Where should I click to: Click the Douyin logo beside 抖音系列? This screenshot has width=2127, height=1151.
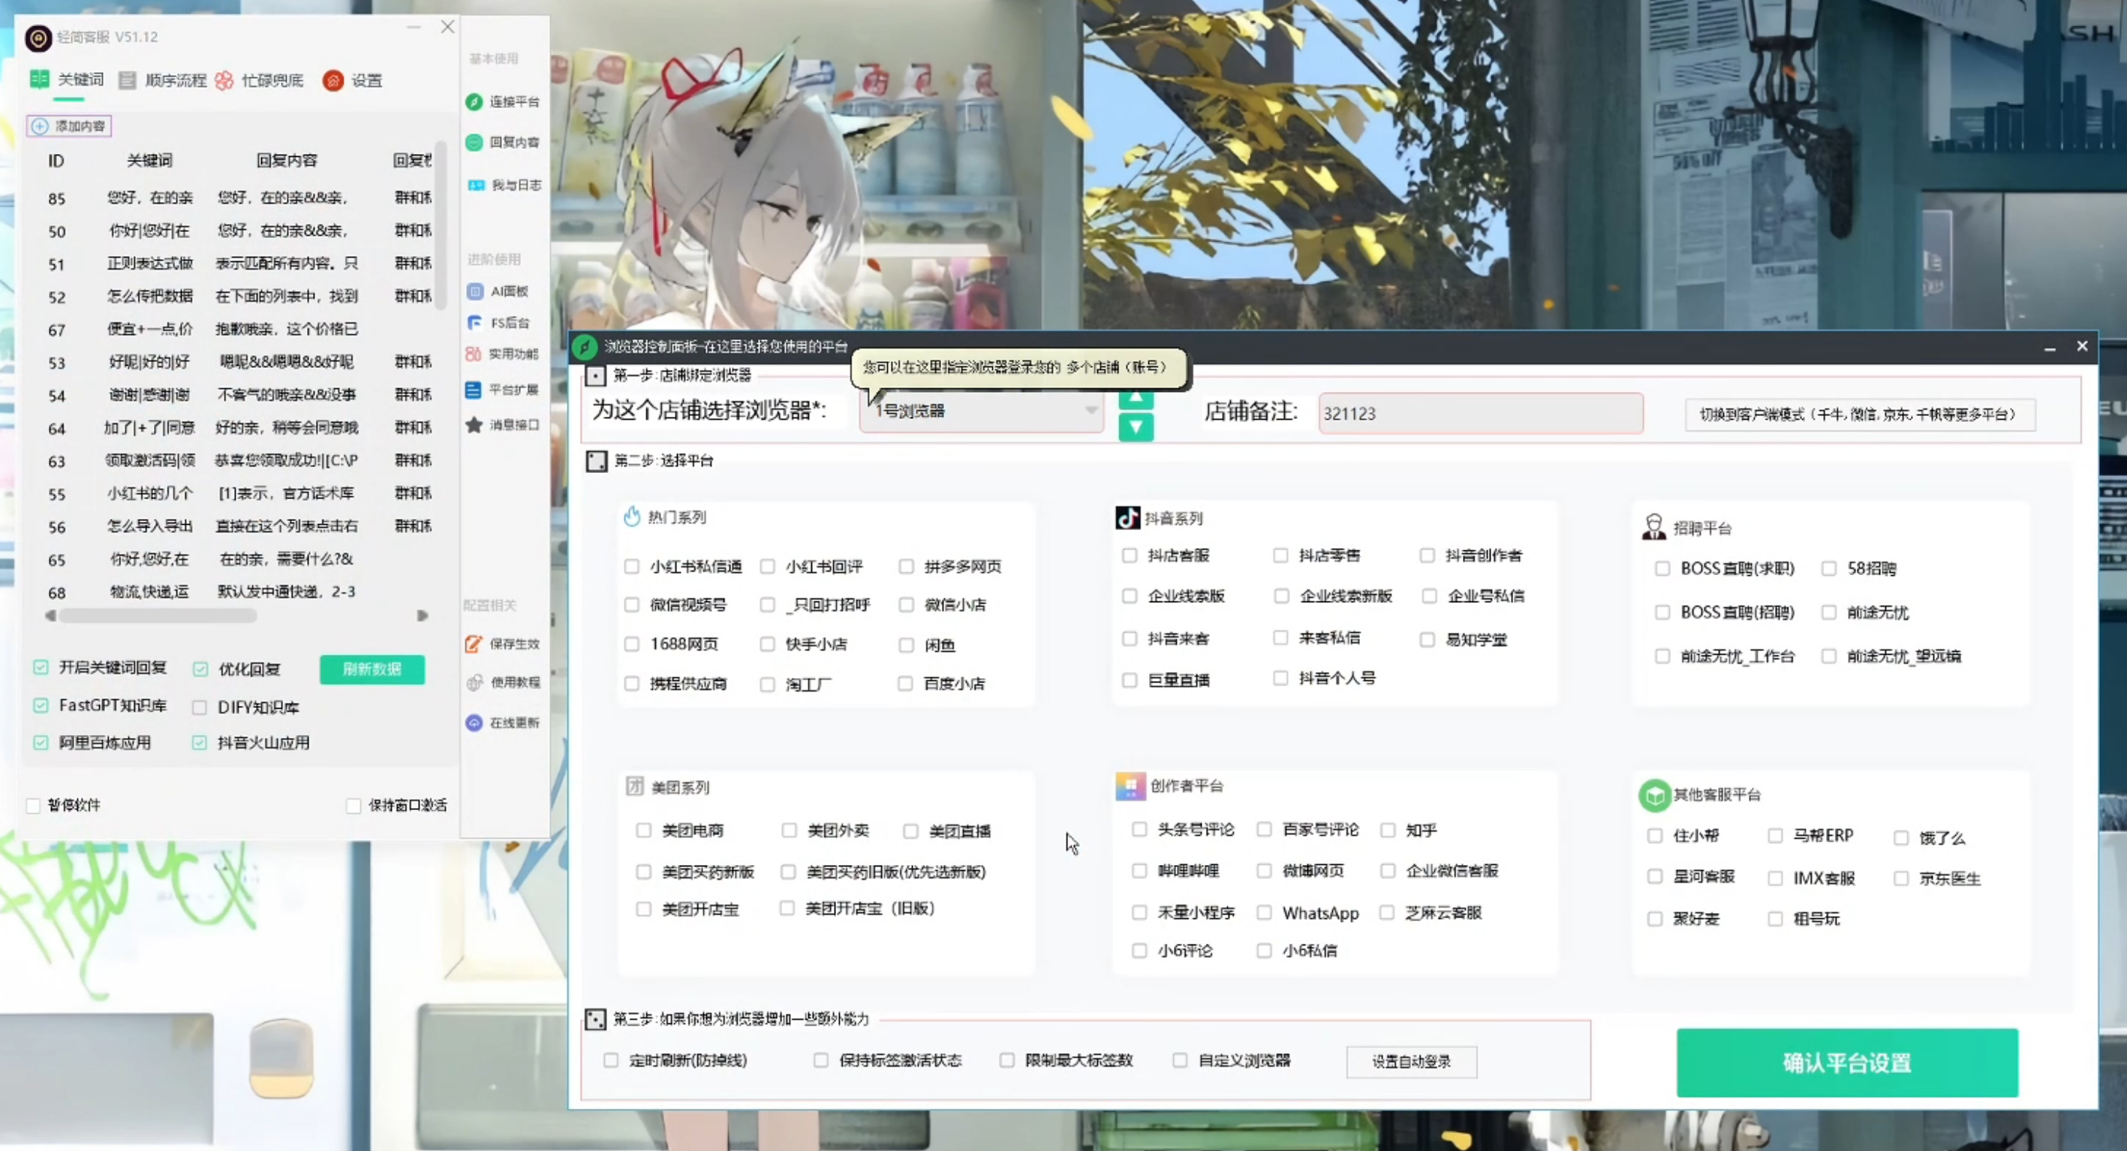point(1128,518)
